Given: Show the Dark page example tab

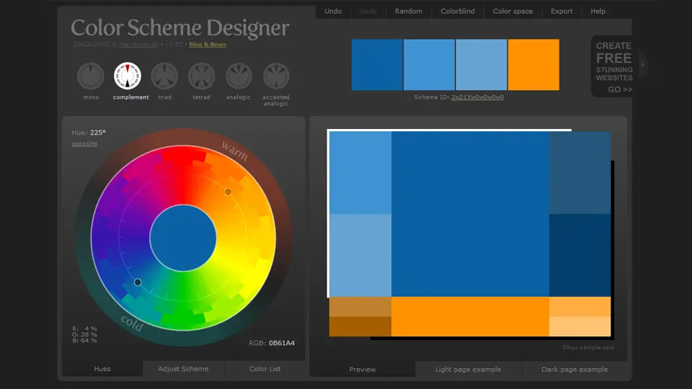Looking at the screenshot, I should [575, 370].
